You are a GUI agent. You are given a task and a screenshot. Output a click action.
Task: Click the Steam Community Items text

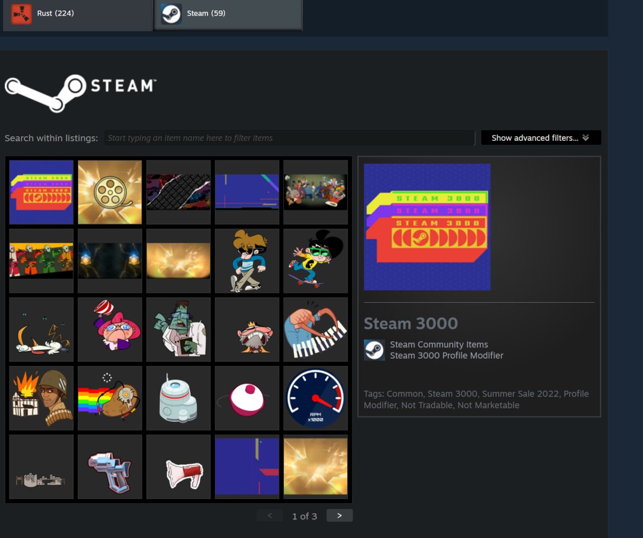tap(439, 344)
